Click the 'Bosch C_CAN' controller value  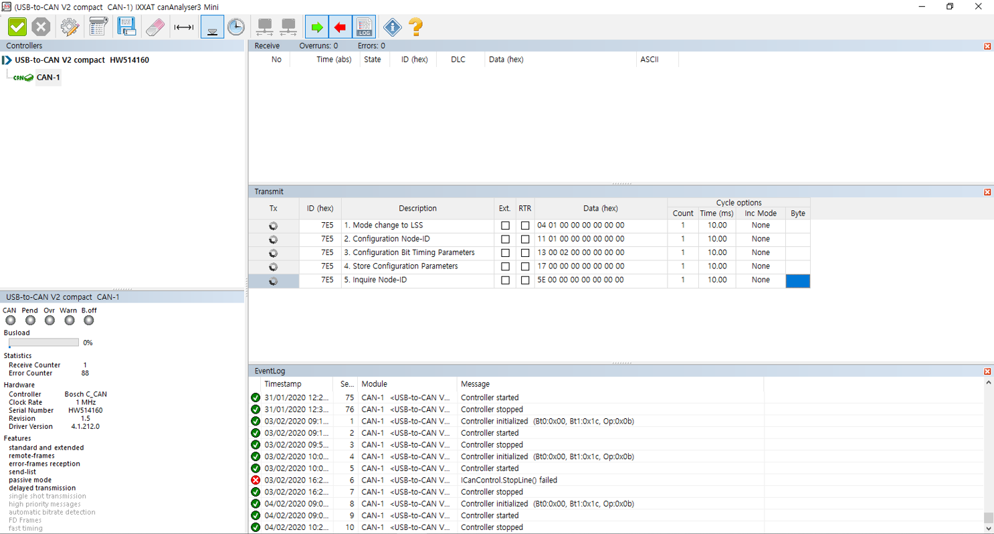pos(86,395)
